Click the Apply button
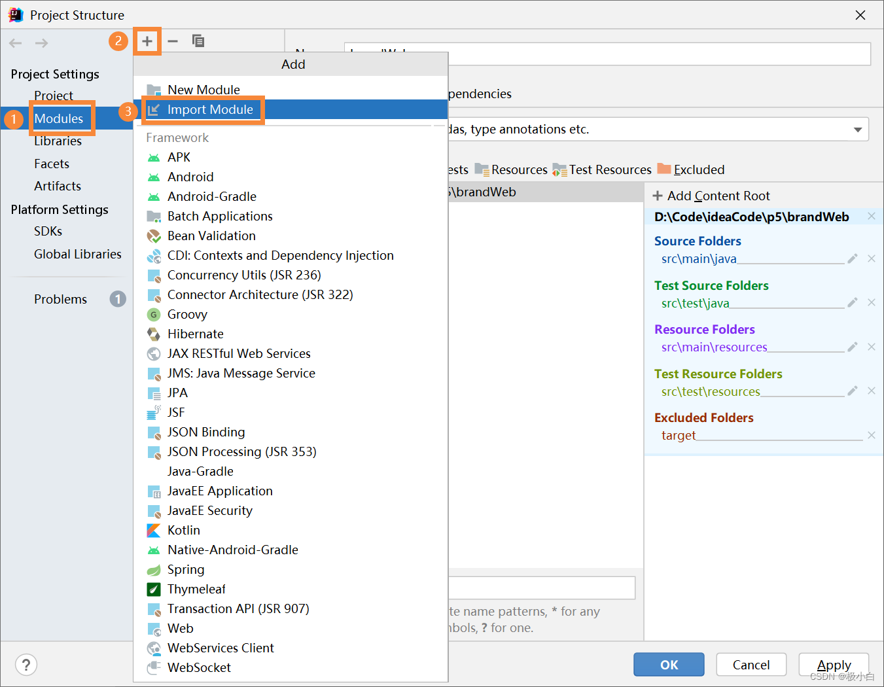884x687 pixels. [834, 665]
